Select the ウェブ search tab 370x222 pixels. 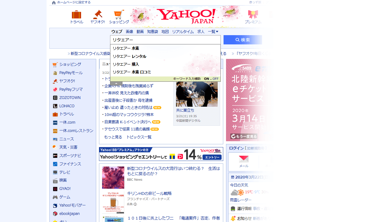click(x=117, y=32)
